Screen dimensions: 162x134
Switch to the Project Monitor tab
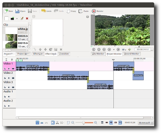pyautogui.click(x=114, y=54)
